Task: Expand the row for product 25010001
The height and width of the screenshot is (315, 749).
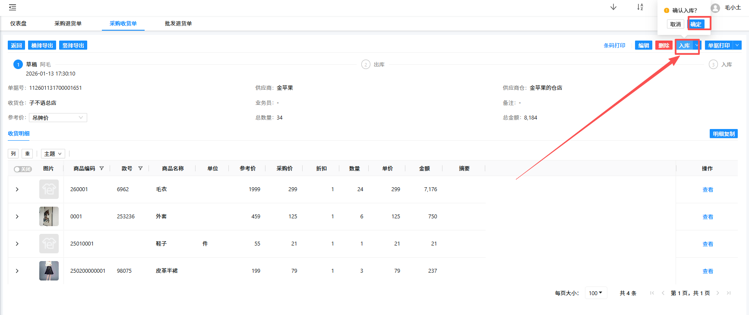Action: pyautogui.click(x=17, y=244)
